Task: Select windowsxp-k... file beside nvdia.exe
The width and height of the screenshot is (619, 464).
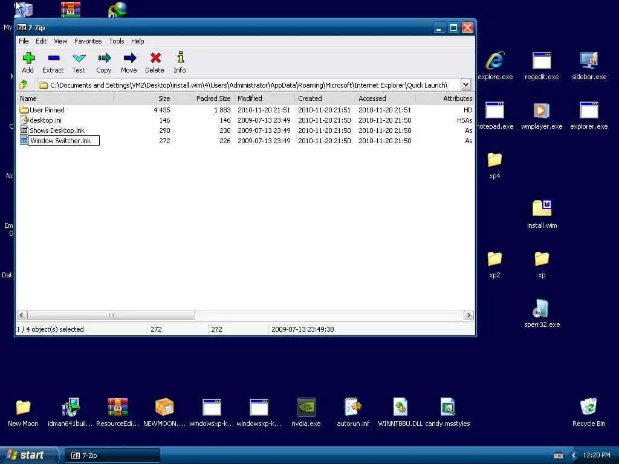Action: click(x=259, y=412)
